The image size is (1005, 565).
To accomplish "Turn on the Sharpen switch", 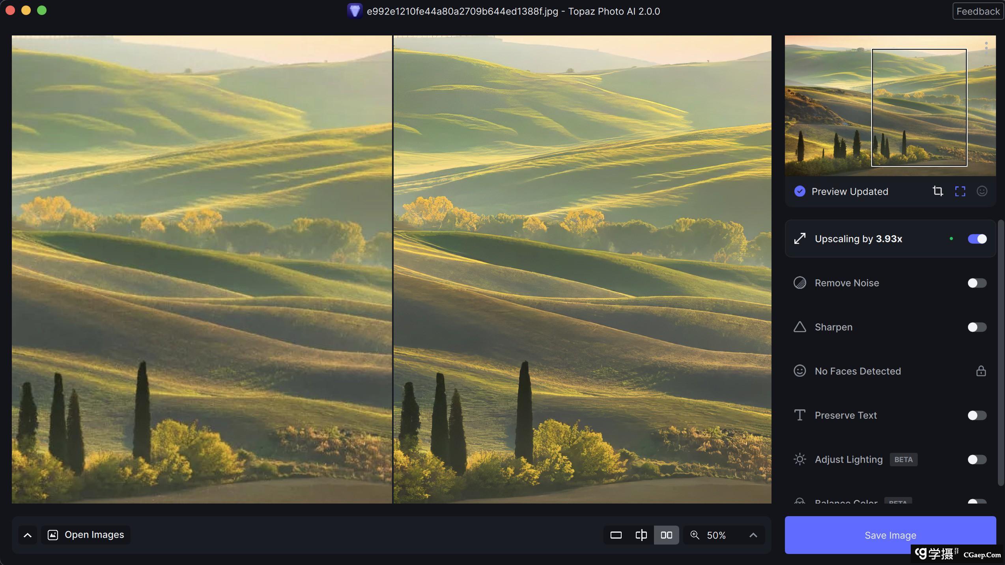I will (977, 327).
